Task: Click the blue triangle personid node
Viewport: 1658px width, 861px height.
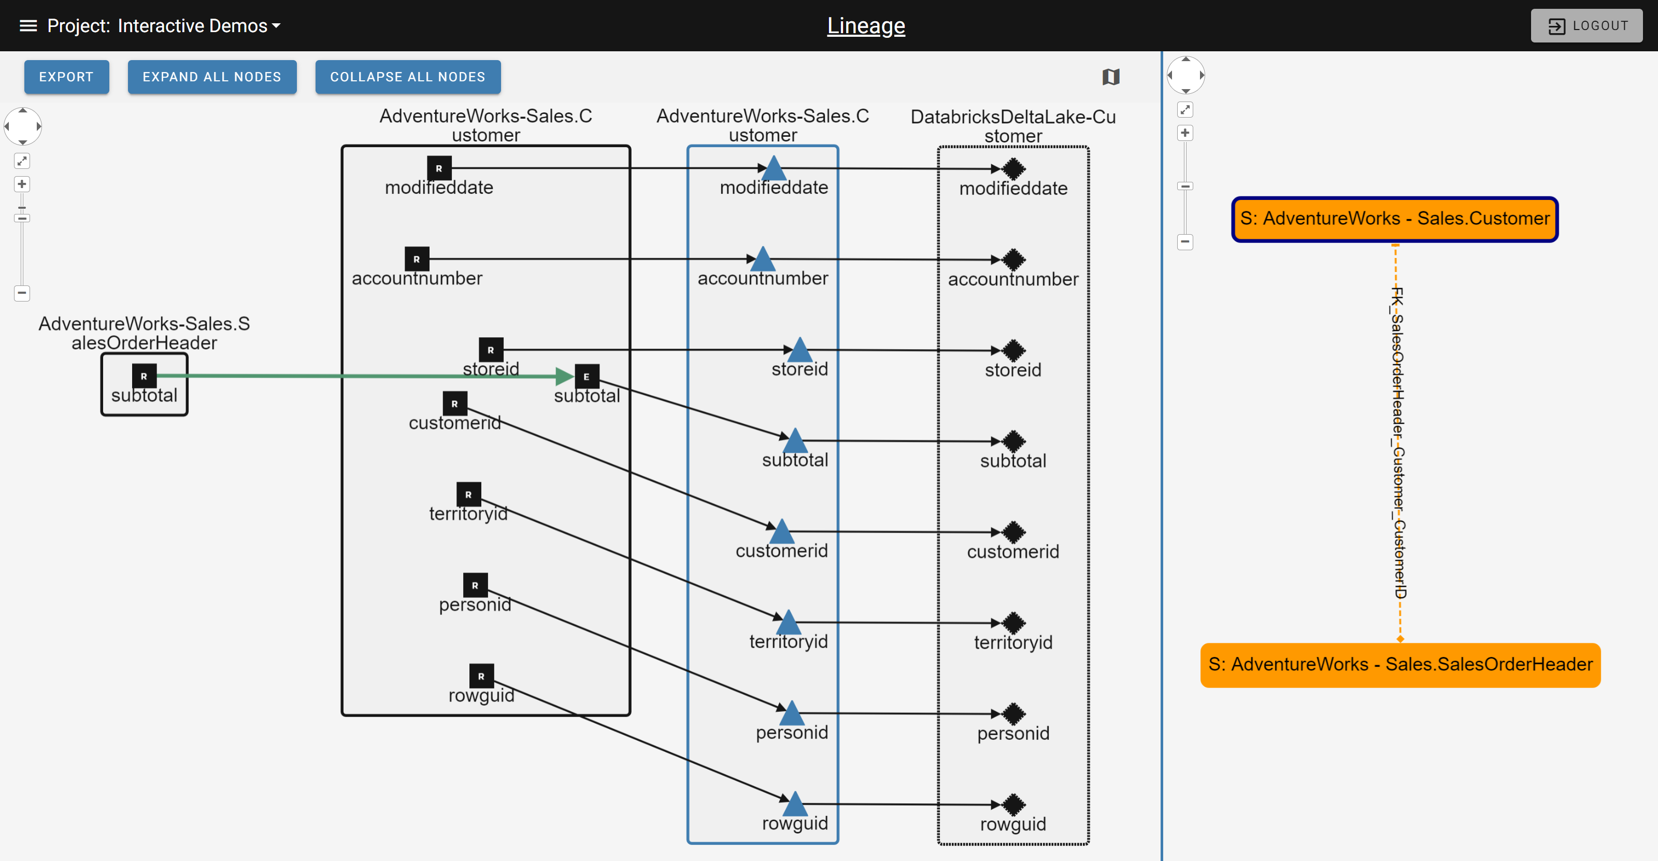Action: pos(792,713)
